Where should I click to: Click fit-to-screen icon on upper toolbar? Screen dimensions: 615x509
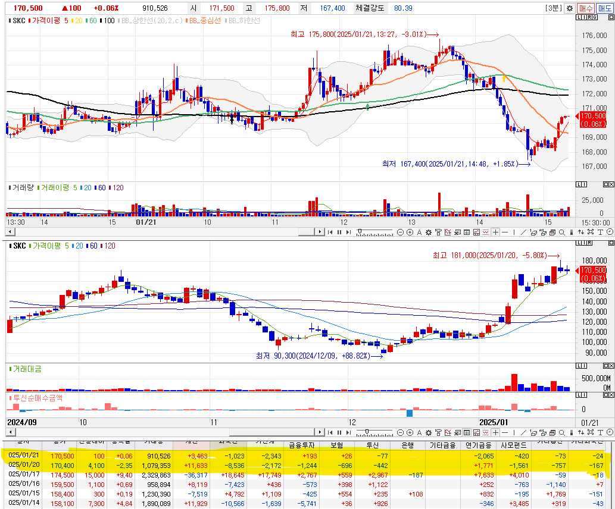point(590,232)
